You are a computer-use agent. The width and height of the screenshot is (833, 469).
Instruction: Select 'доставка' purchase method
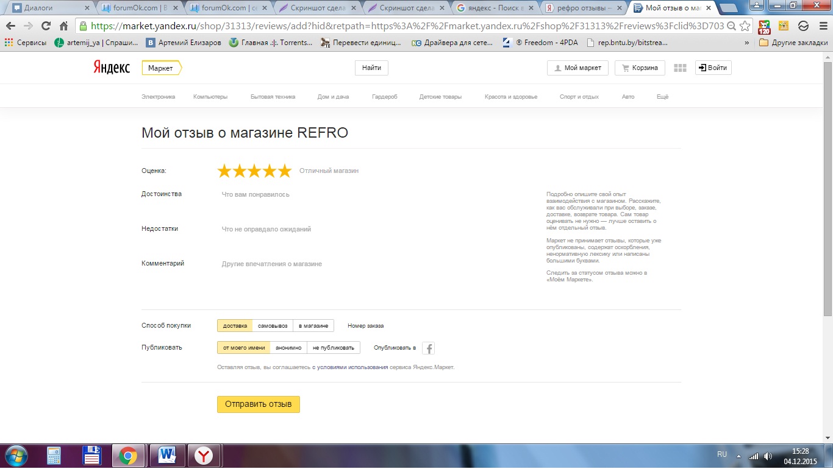point(235,326)
